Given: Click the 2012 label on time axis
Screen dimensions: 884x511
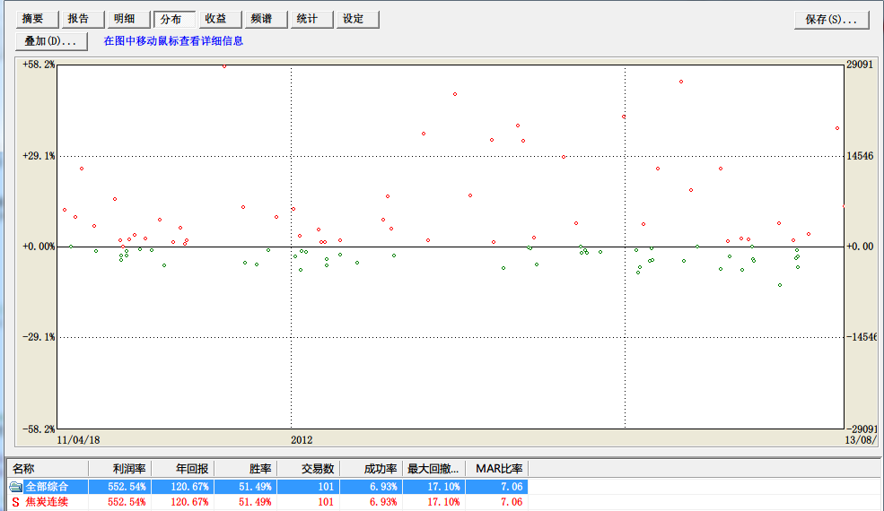Looking at the screenshot, I should pyautogui.click(x=302, y=440).
